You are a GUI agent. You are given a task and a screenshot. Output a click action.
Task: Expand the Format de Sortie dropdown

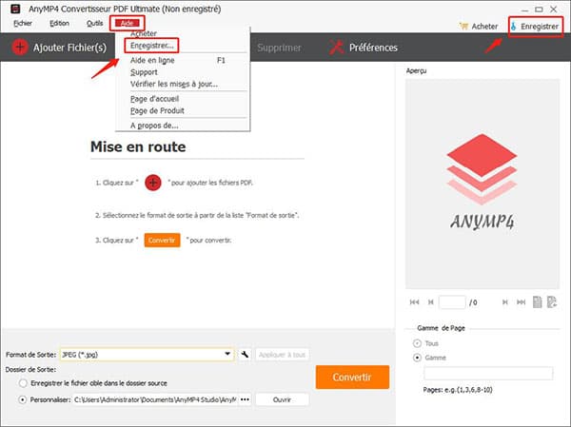coord(228,355)
